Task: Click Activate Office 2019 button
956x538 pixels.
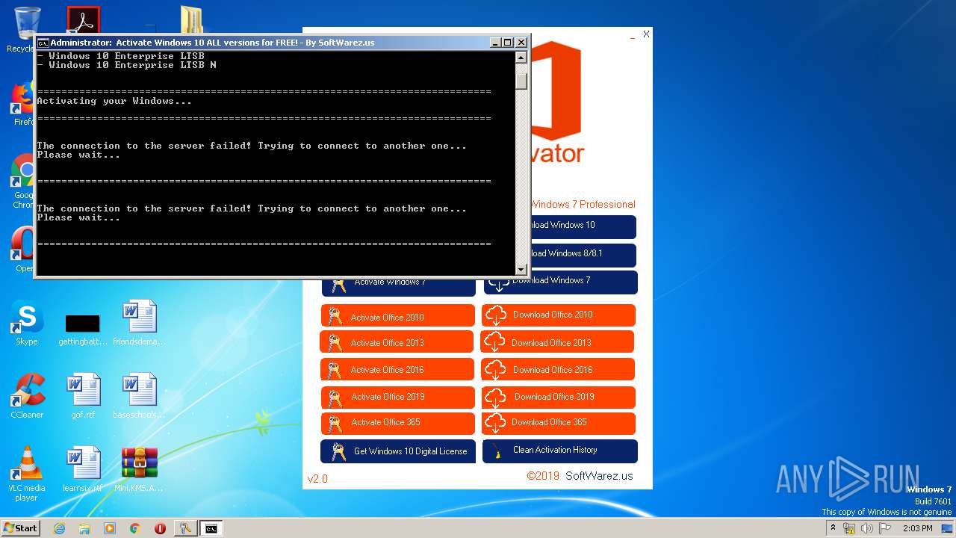Action: (398, 397)
